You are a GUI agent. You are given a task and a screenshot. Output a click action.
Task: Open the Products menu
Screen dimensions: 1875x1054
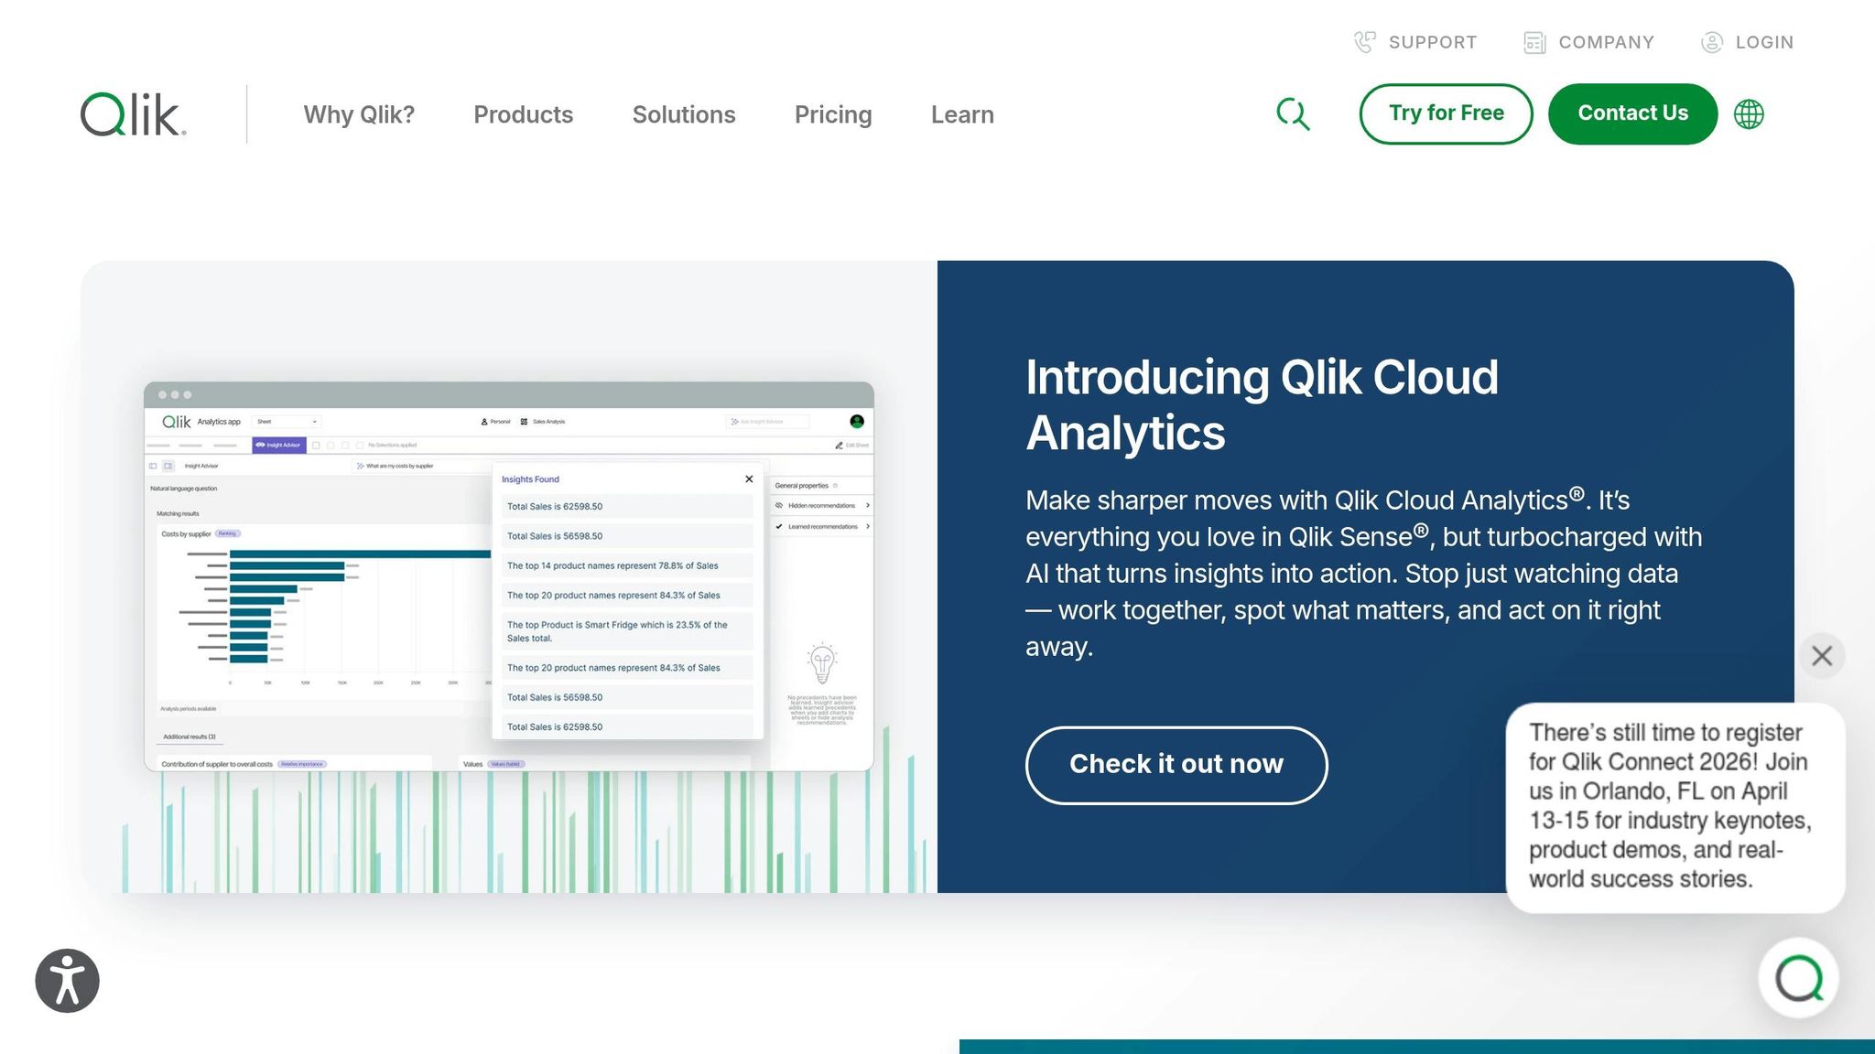click(x=523, y=114)
